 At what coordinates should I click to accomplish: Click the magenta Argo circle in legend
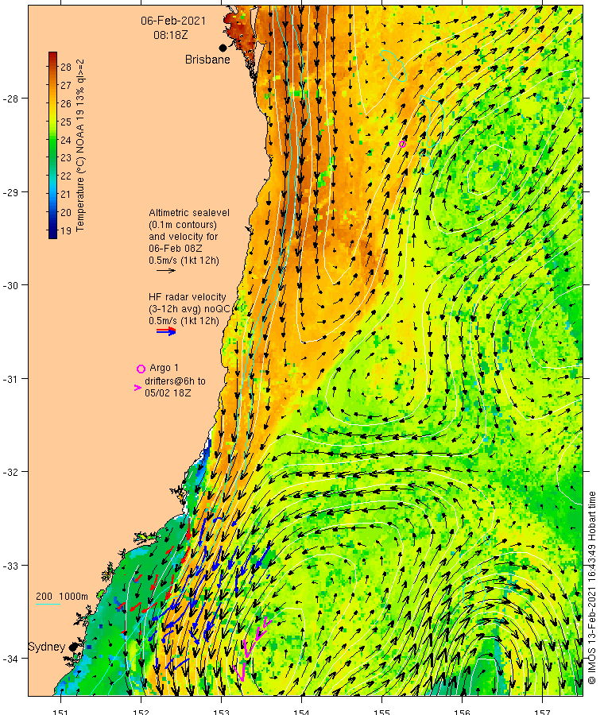click(141, 369)
